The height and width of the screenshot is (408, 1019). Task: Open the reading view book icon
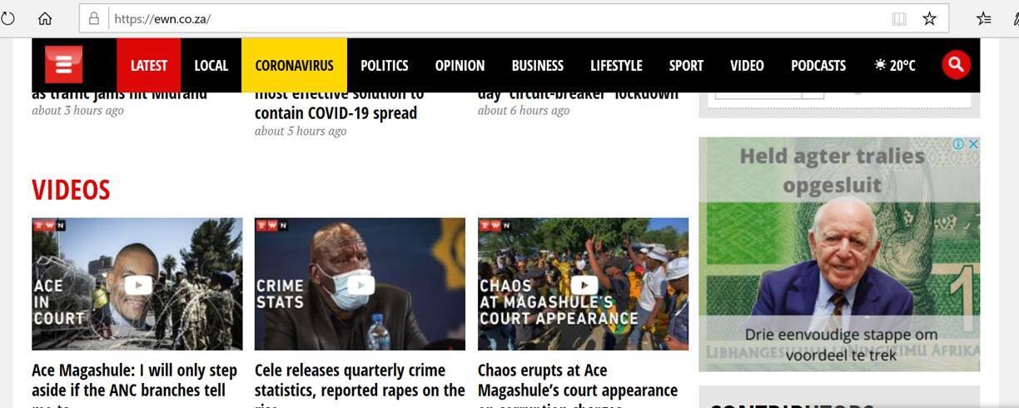point(899,18)
